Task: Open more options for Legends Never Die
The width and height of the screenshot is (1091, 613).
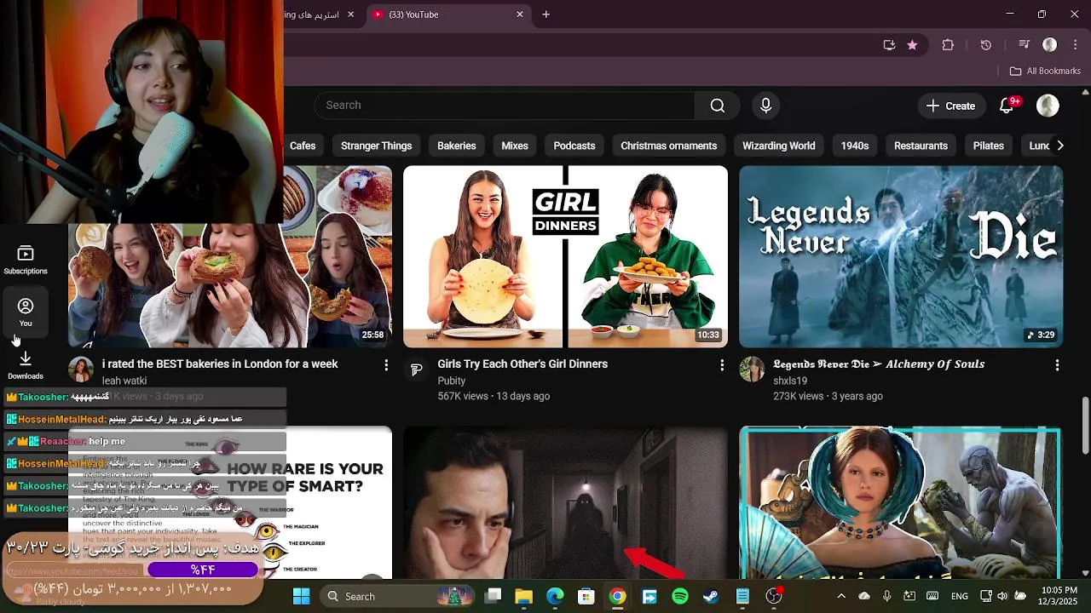Action: pos(1057,365)
